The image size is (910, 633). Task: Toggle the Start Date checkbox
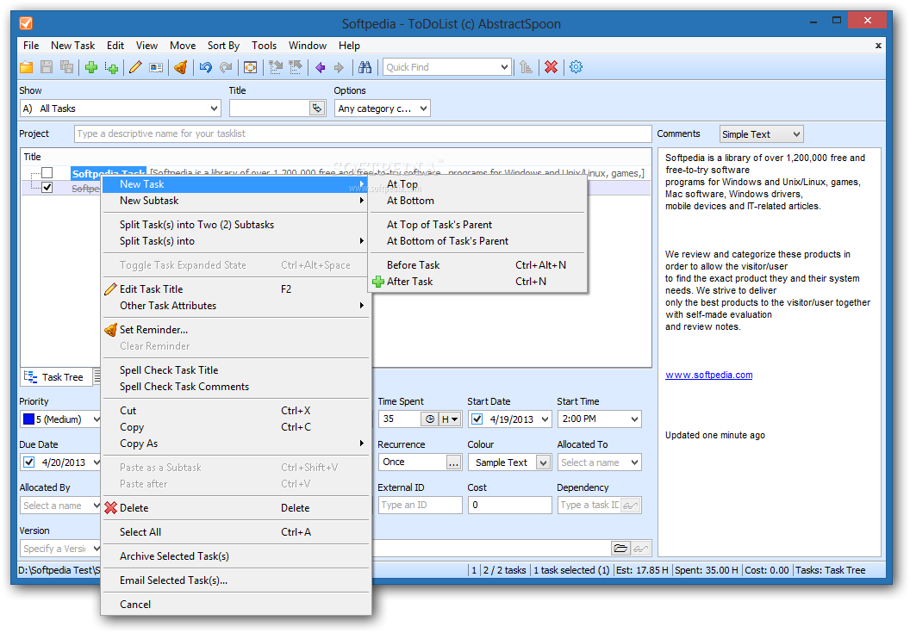[x=477, y=419]
